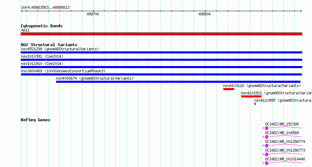Image resolution: width=312 pixels, height=167 pixels.
Task: Click the chr4:48863563..48888613 coordinate label
Action: pyautogui.click(x=45, y=7)
